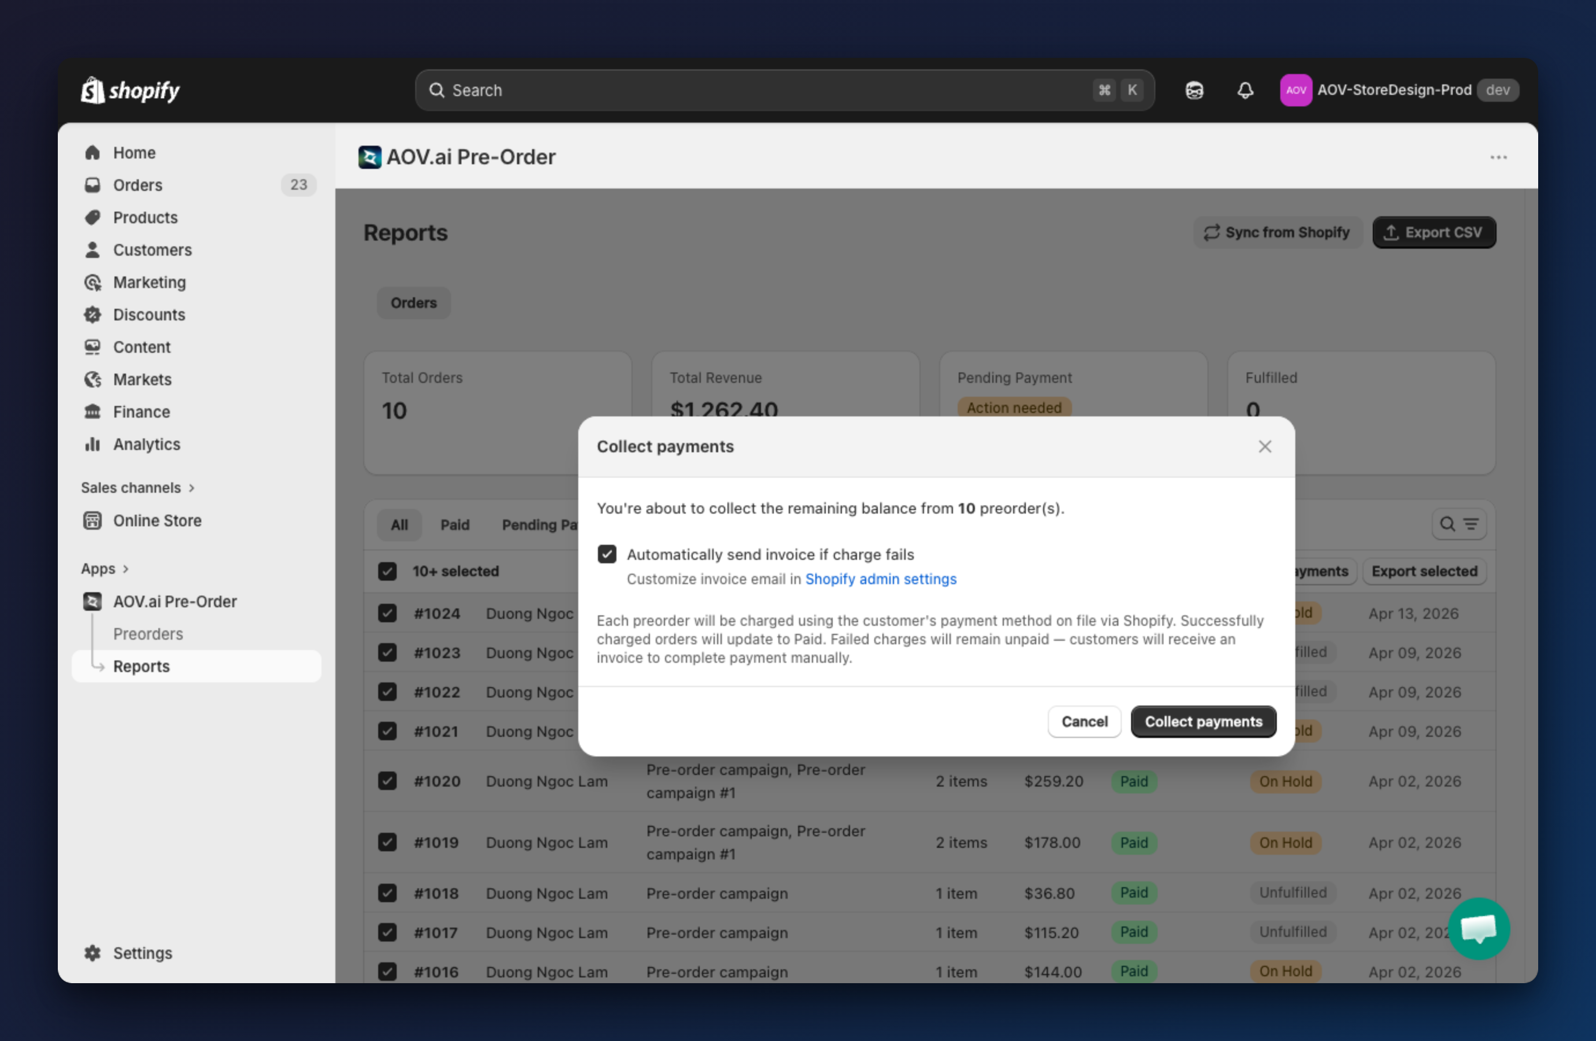Switch to the All orders tab
1596x1041 pixels.
tap(399, 525)
